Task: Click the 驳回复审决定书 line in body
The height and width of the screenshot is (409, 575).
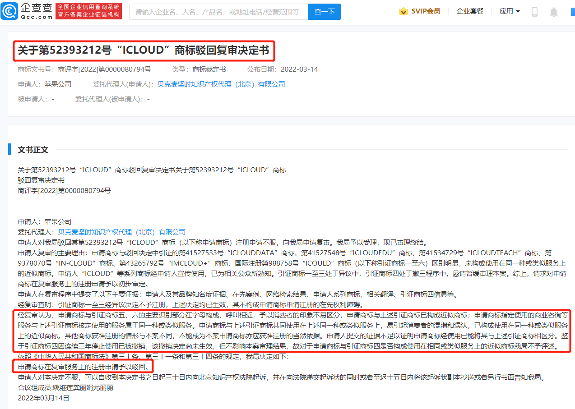Action: pos(41,180)
